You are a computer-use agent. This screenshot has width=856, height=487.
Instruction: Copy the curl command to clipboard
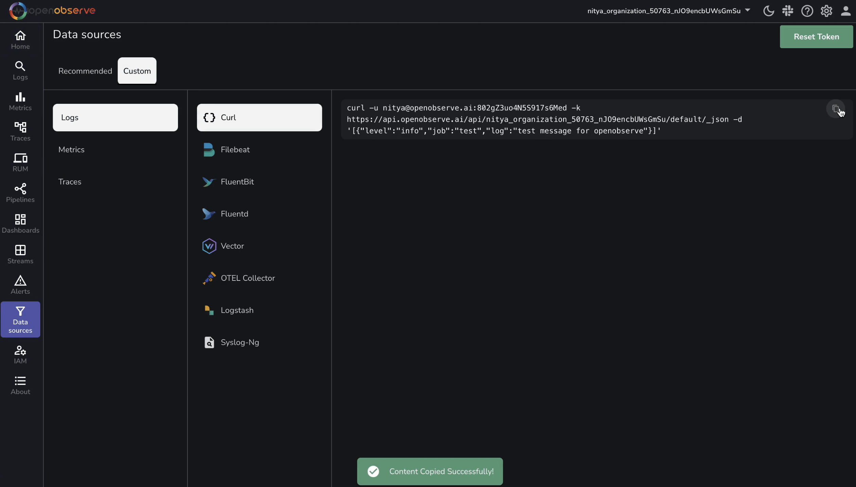click(836, 109)
